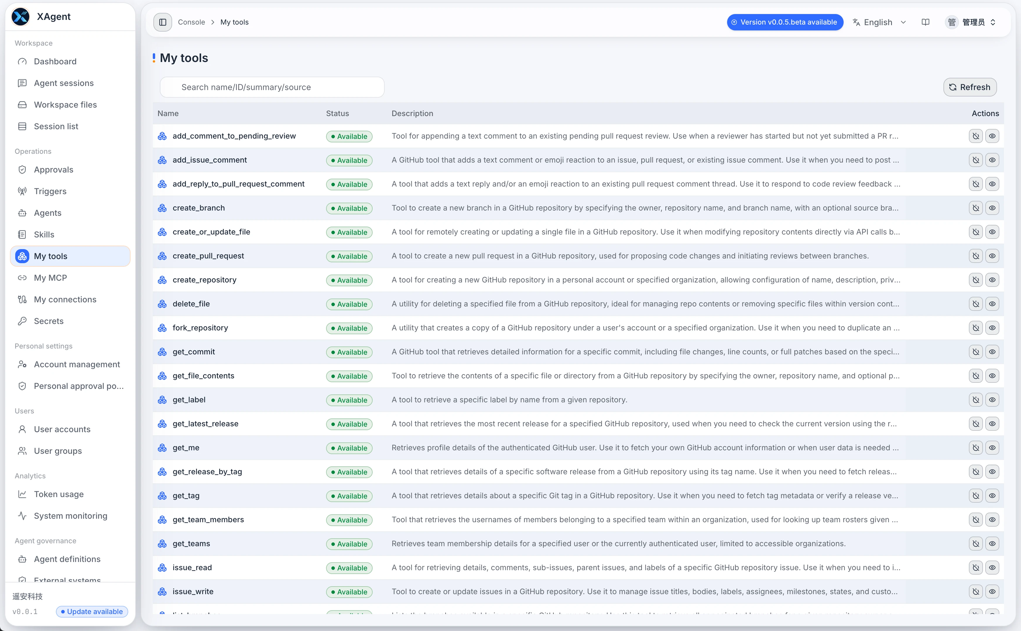Open the Agent sessions page
The image size is (1021, 631).
(x=70, y=83)
